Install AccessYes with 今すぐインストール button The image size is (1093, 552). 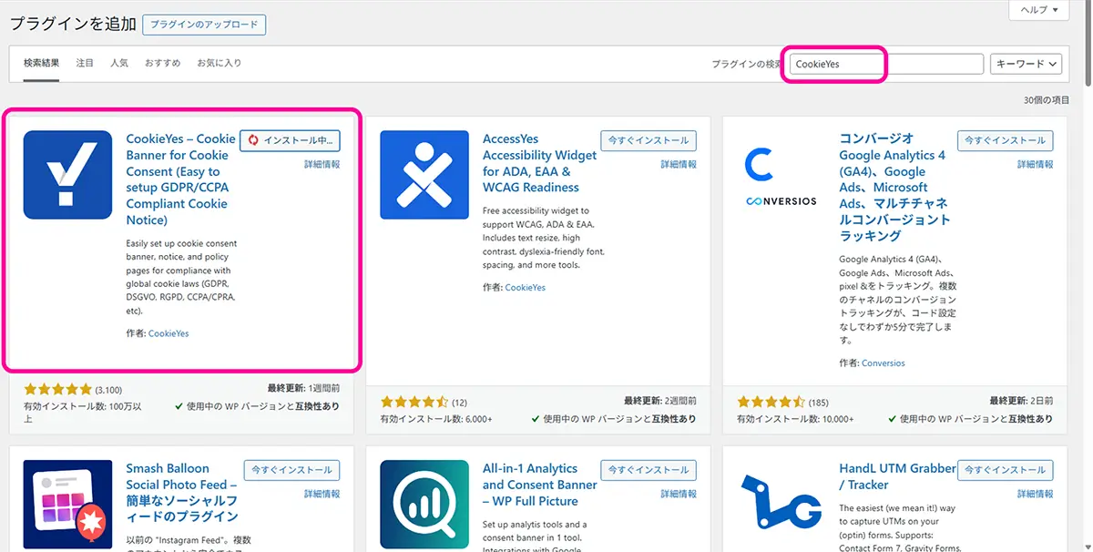click(649, 140)
